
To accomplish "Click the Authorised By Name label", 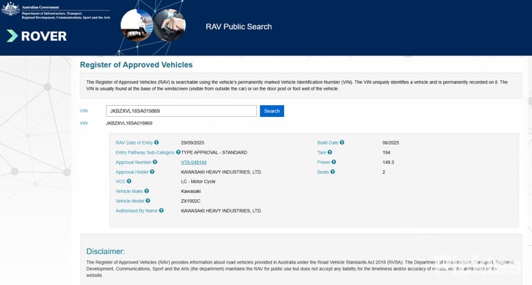I will 136,211.
